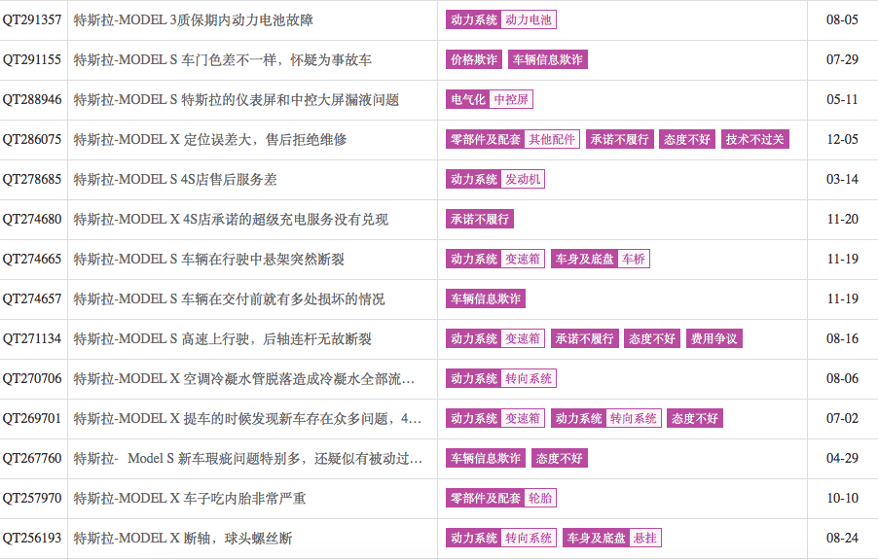The width and height of the screenshot is (878, 560).
Task: Open complaint QT291155 ID cell
Action: [x=32, y=60]
